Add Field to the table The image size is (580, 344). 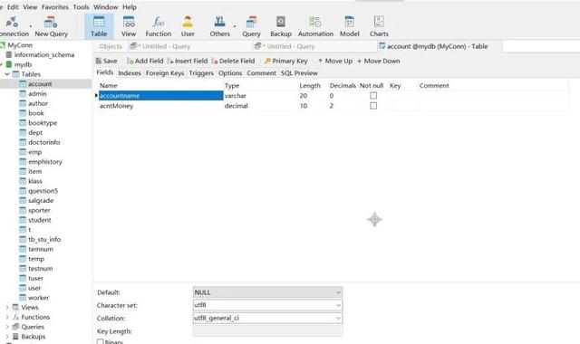tap(145, 61)
